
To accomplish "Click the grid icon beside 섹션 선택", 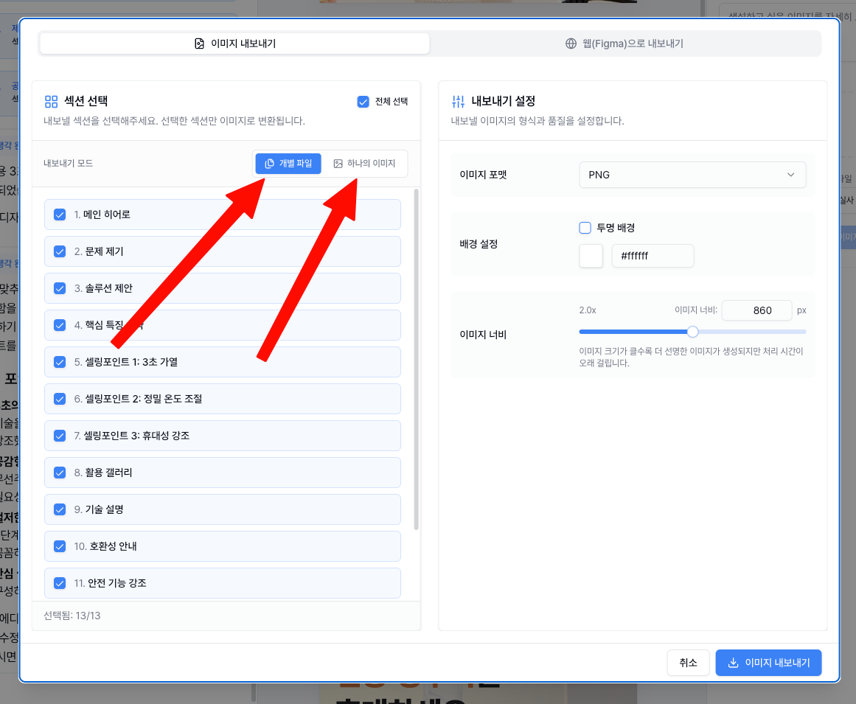I will tap(51, 102).
